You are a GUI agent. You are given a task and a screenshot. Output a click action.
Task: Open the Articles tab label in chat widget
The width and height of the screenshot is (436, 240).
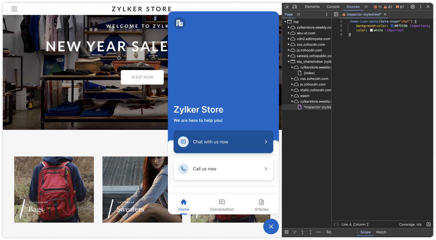tap(262, 209)
